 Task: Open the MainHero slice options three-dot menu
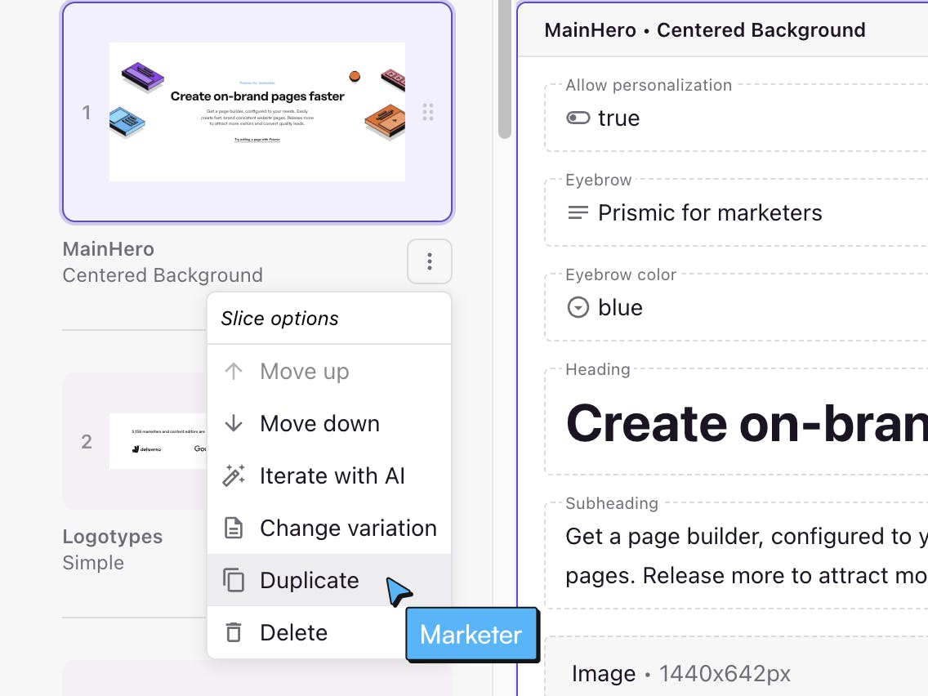(x=429, y=261)
